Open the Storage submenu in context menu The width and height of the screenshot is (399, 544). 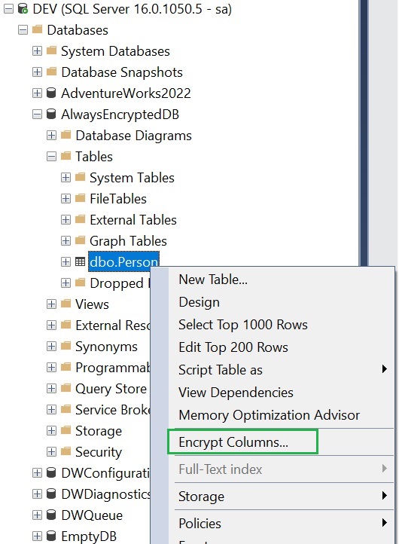[x=201, y=497]
